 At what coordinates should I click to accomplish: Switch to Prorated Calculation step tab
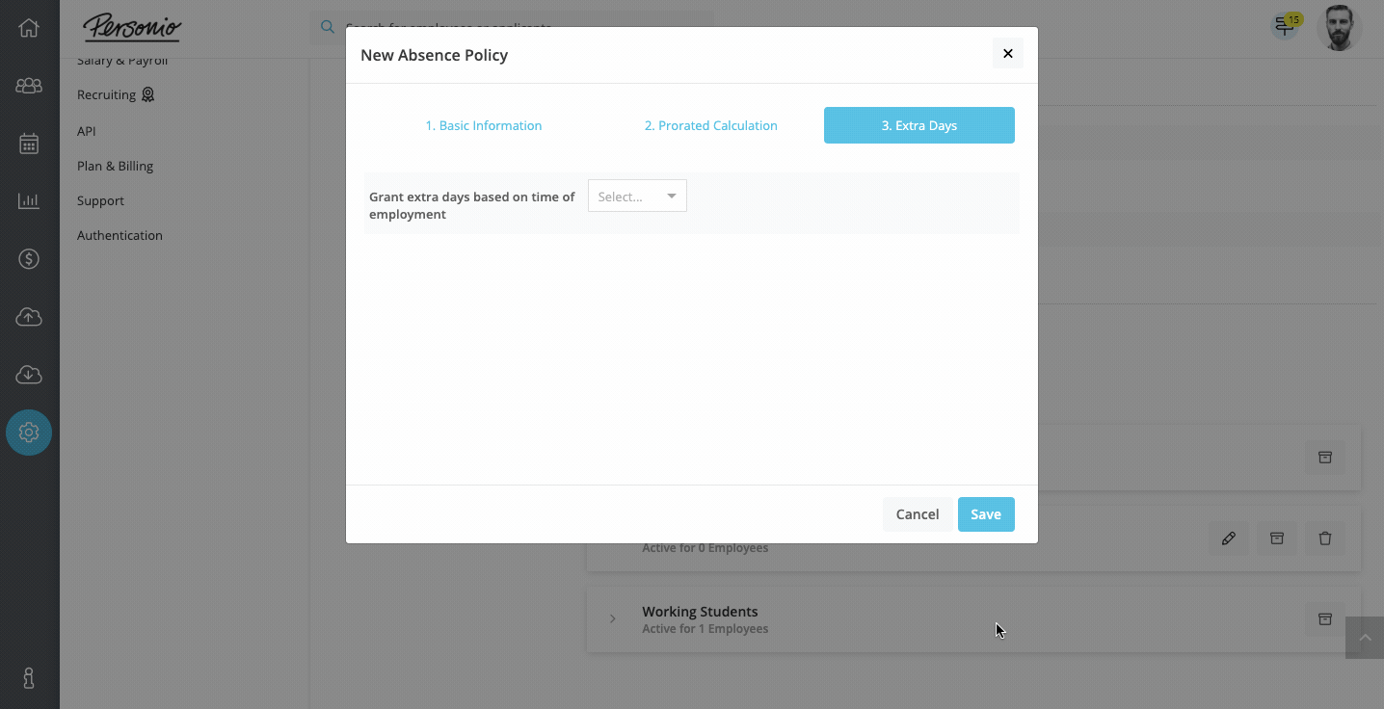click(711, 125)
